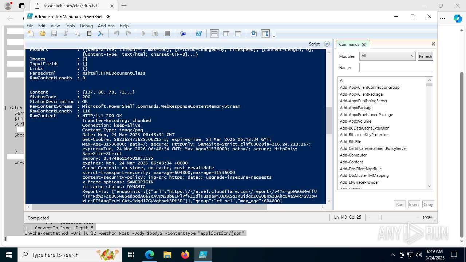Show the Command window icon
466x262 pixels.
click(x=254, y=33)
